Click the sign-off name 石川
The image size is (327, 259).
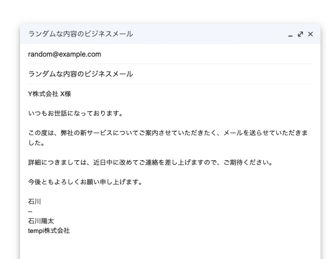[x=35, y=202]
